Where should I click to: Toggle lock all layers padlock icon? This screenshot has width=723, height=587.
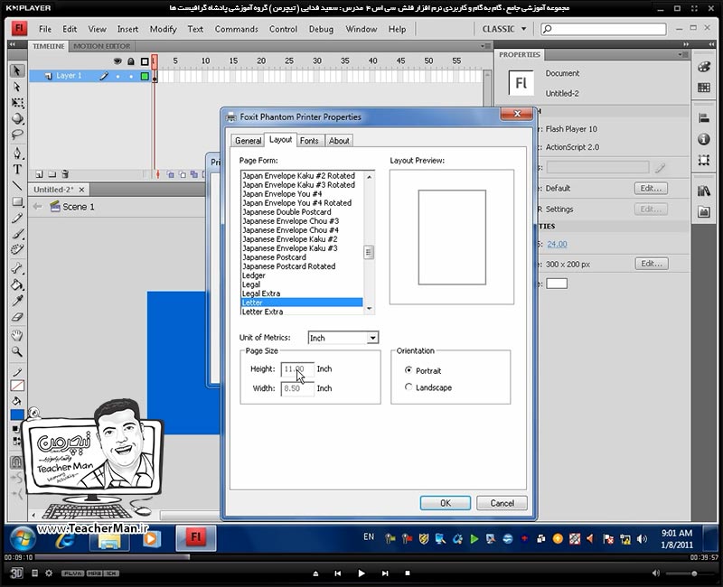(x=131, y=61)
